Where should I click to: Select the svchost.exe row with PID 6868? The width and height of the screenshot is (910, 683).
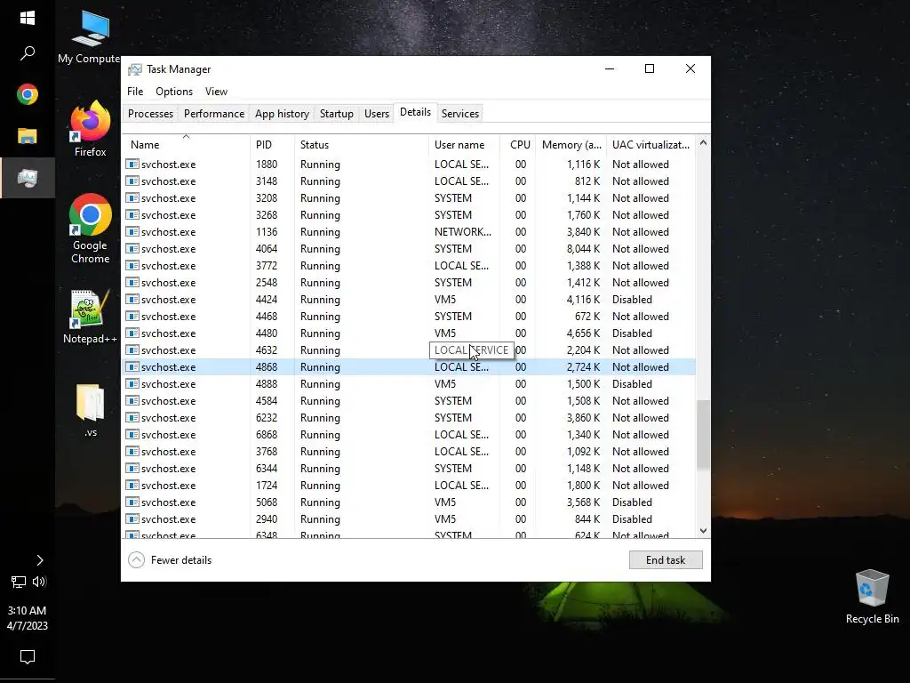click(409, 434)
